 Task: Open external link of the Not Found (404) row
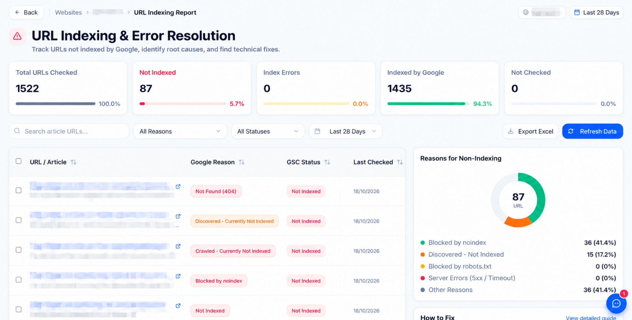(x=178, y=186)
